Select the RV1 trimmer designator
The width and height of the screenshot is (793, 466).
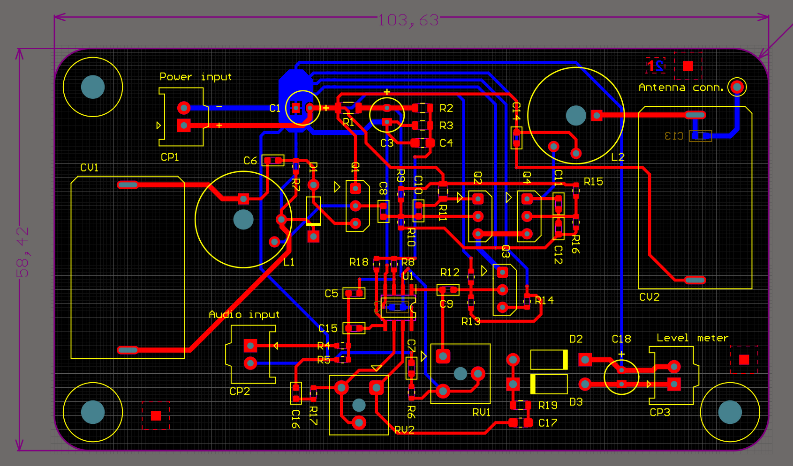coord(482,412)
